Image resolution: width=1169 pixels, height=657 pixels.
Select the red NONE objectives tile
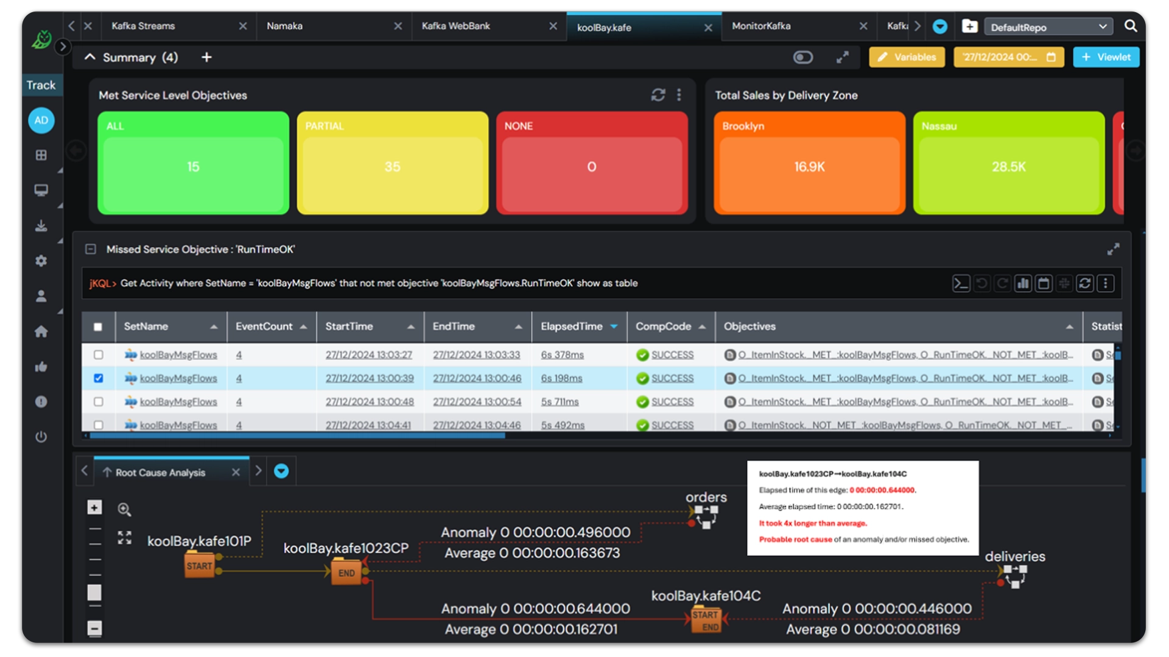(592, 162)
